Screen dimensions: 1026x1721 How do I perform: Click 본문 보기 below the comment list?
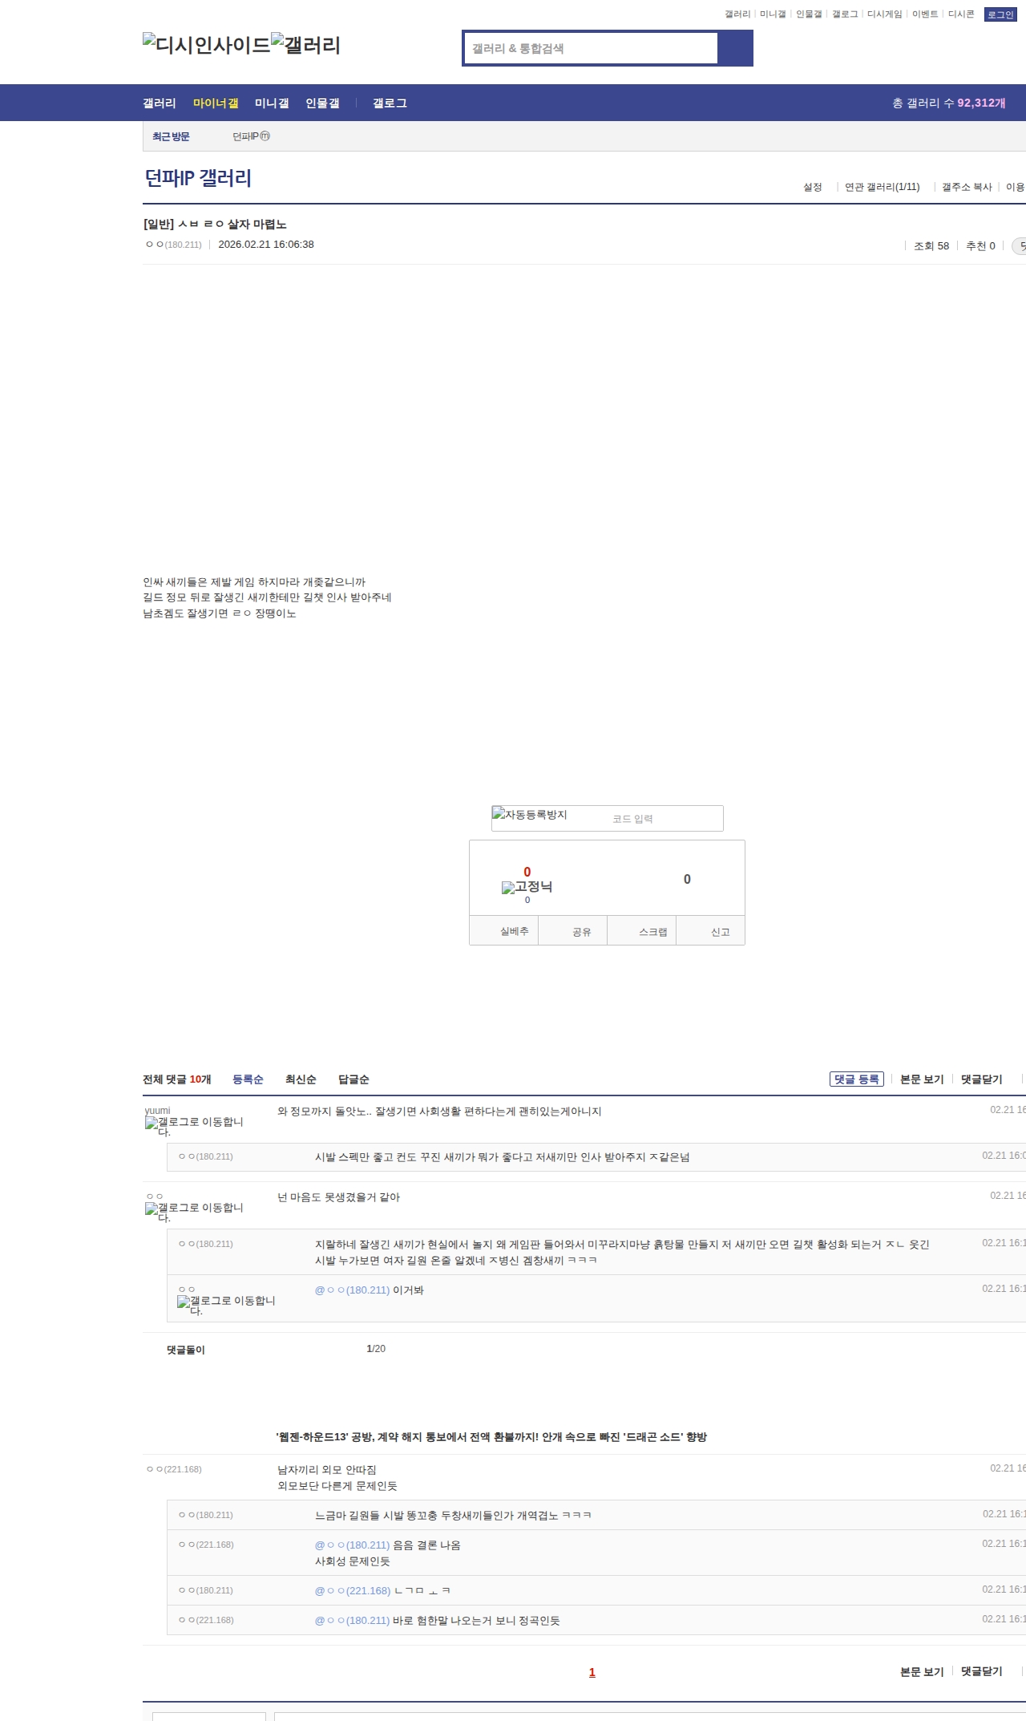click(x=922, y=1671)
